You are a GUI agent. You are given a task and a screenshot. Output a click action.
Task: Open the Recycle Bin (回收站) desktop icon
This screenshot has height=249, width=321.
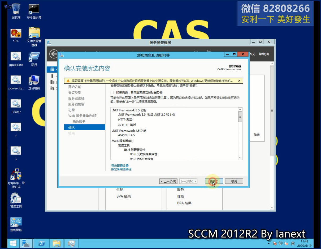(x=16, y=11)
